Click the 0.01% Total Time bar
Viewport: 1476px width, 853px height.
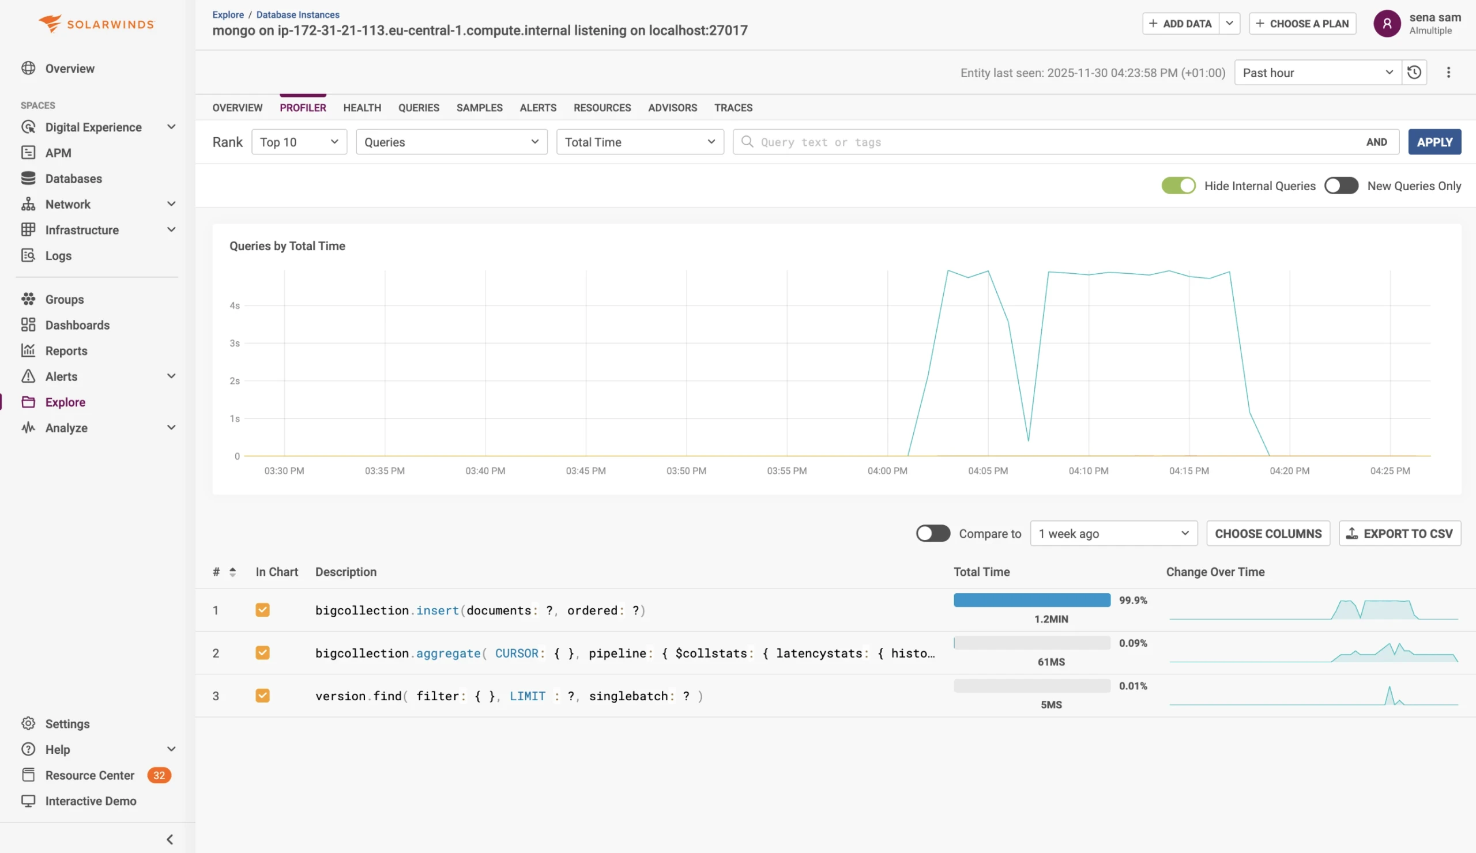(1032, 685)
